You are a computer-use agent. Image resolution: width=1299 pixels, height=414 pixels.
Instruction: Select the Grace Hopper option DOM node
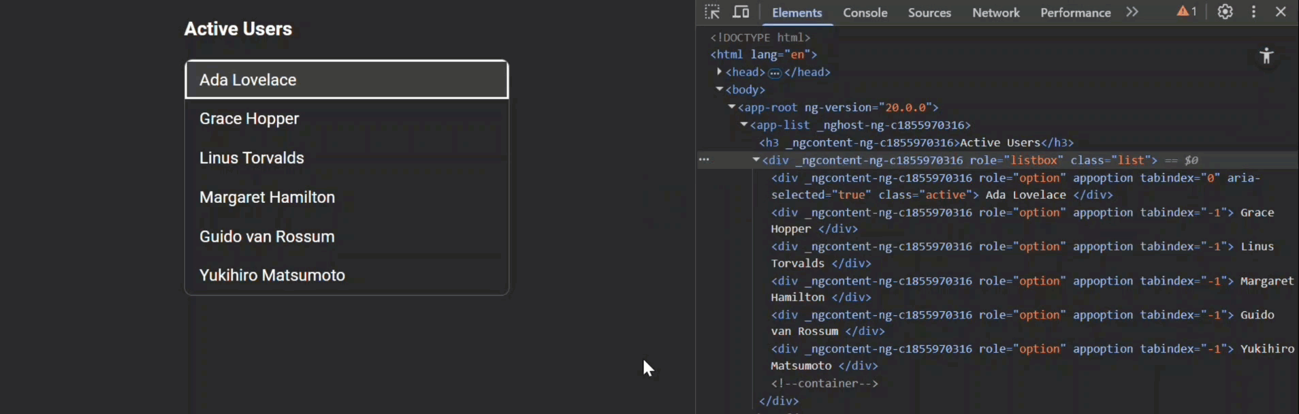coord(1023,221)
